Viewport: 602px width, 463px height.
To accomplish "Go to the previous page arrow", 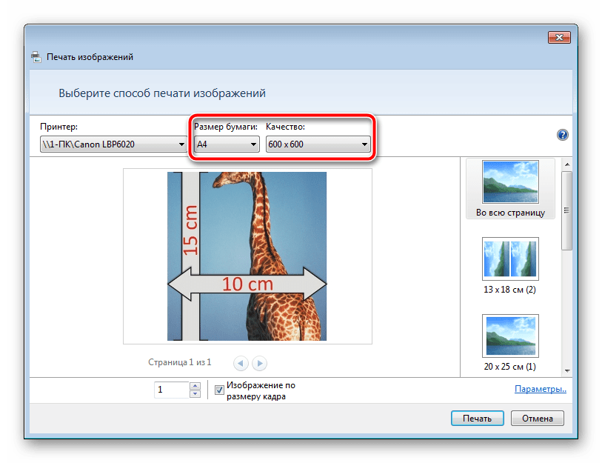I will click(x=241, y=363).
